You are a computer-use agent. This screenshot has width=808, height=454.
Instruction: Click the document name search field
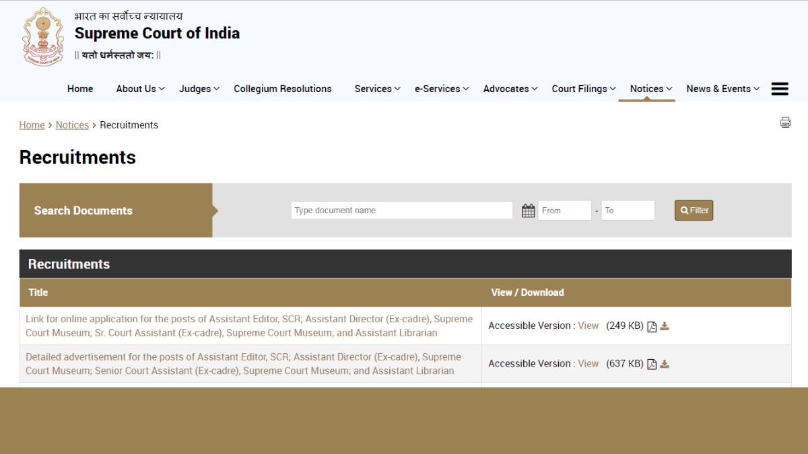[401, 210]
